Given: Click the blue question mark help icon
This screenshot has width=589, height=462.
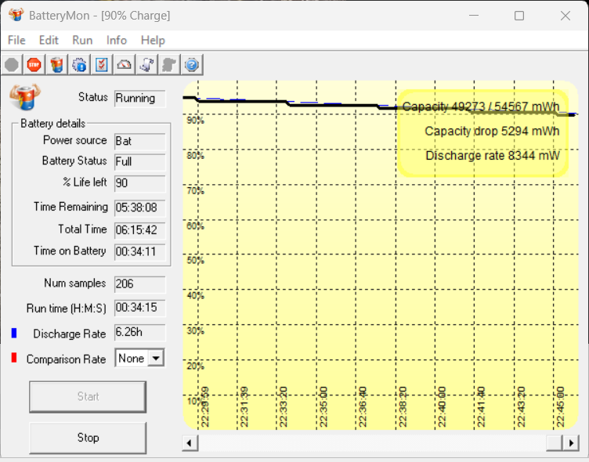Looking at the screenshot, I should point(192,65).
